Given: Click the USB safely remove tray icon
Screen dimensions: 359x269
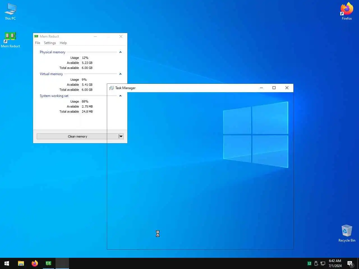Looking at the screenshot, I should tap(316, 263).
